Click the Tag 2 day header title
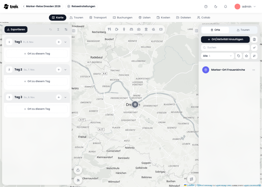The image size is (262, 187). pos(18,70)
